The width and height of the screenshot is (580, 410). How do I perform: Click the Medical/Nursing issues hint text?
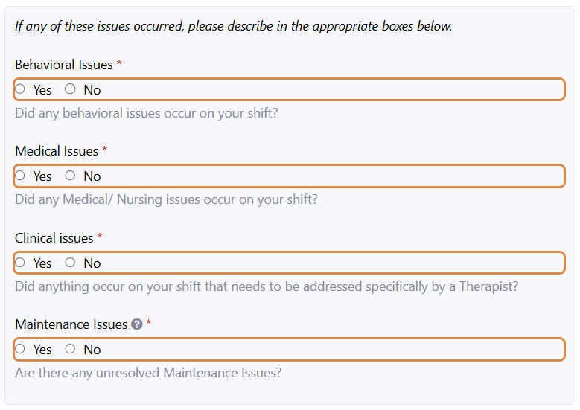click(x=166, y=200)
